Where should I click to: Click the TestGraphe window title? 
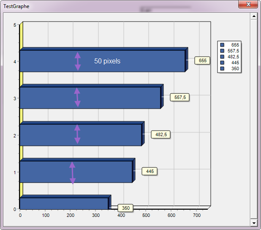pyautogui.click(x=16, y=6)
